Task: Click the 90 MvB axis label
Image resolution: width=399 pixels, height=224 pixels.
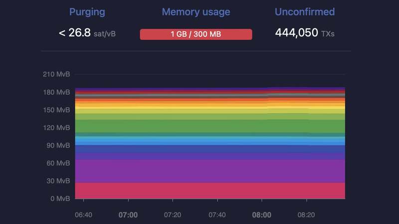Action: point(58,145)
